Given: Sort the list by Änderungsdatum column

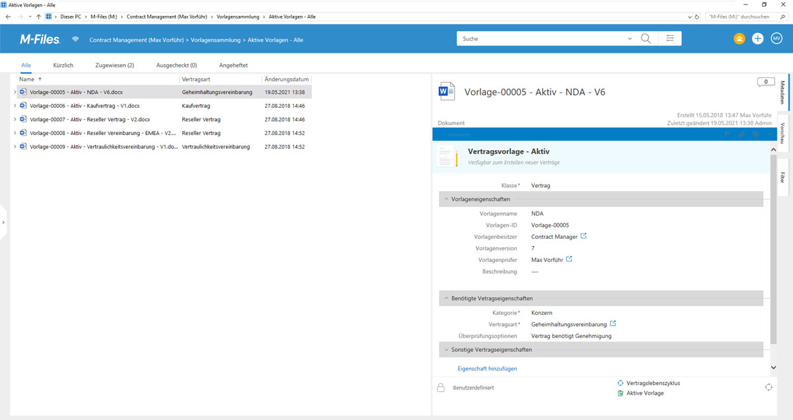Looking at the screenshot, I should click(287, 79).
